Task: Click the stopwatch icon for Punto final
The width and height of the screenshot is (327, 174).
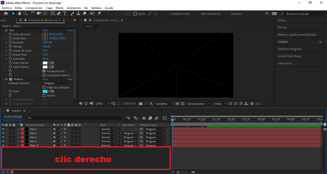Action: pyautogui.click(x=10, y=38)
